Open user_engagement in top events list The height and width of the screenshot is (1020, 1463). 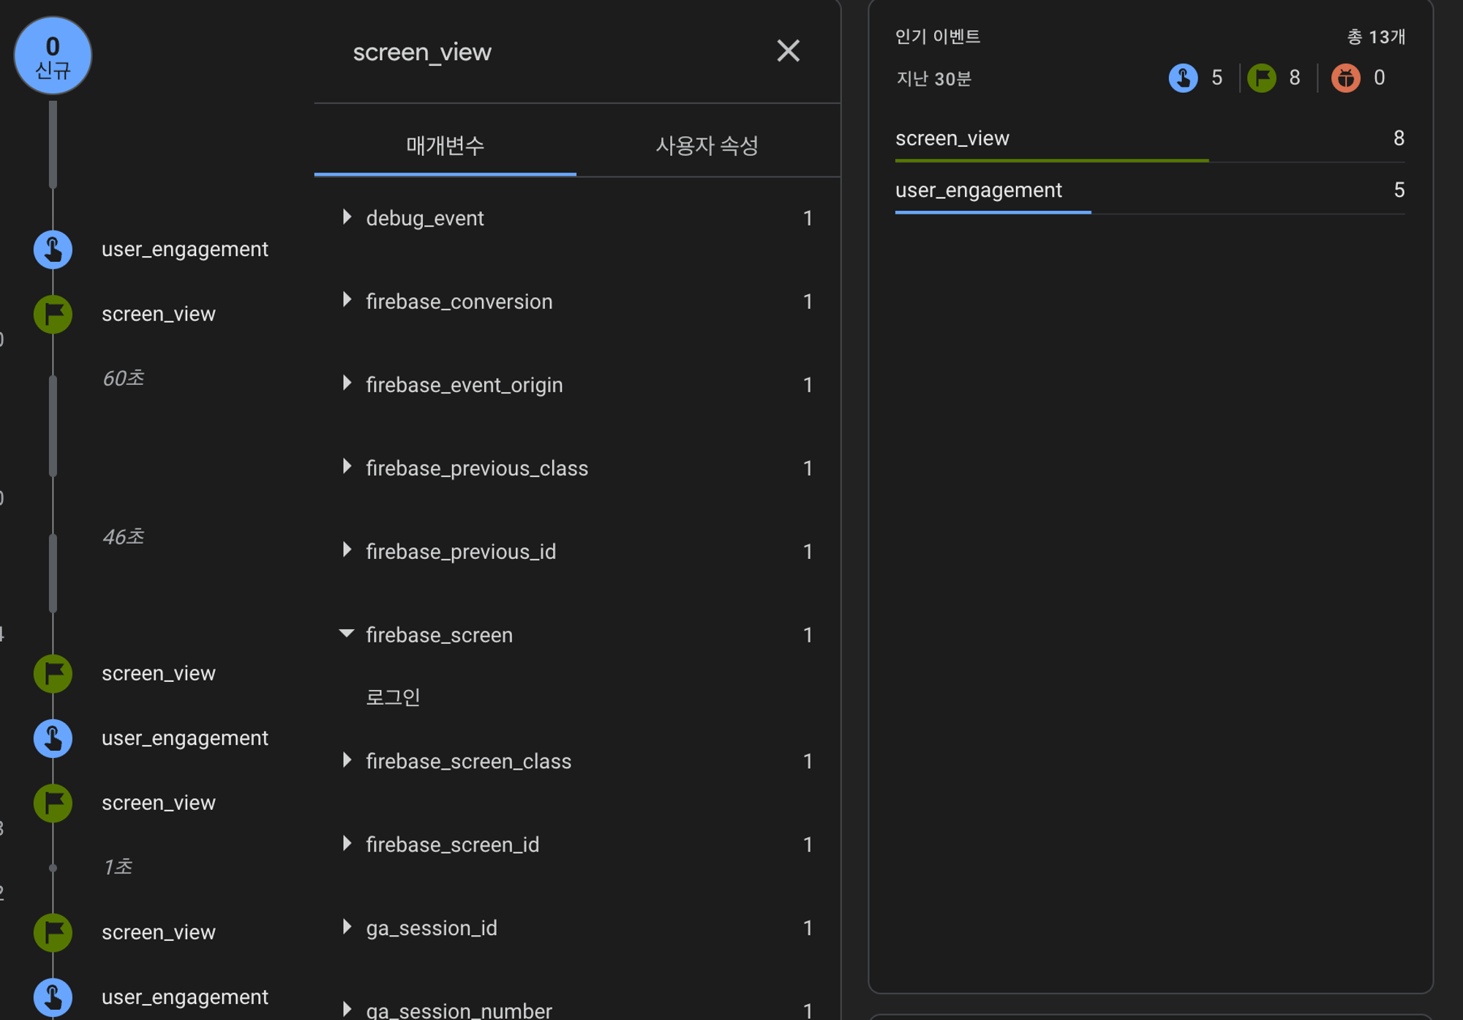click(978, 190)
